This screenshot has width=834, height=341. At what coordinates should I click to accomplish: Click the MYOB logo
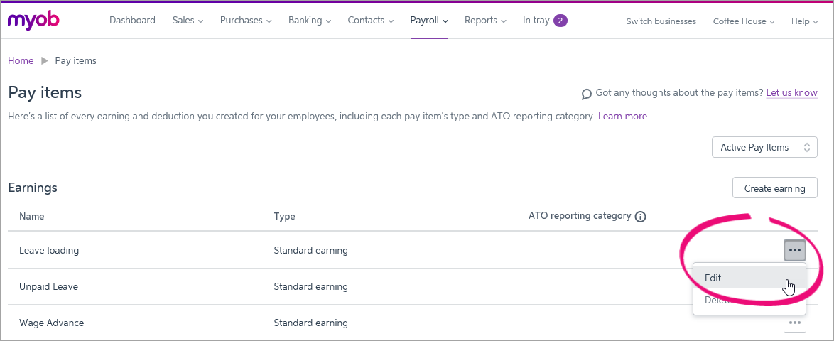point(33,20)
